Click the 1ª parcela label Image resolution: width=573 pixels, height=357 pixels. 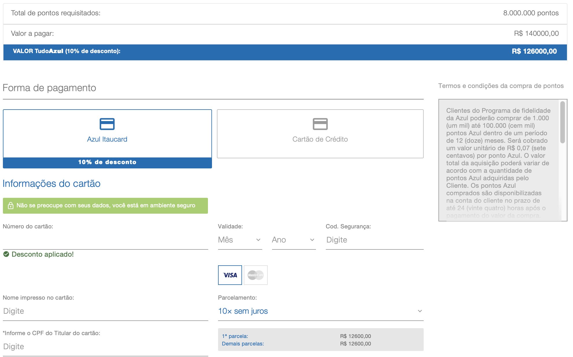click(235, 336)
